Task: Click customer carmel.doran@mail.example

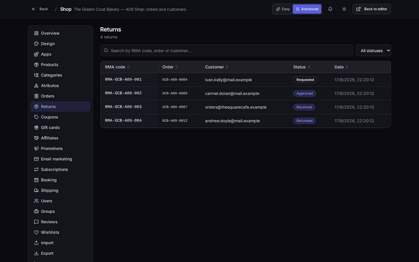Action: click(232, 93)
